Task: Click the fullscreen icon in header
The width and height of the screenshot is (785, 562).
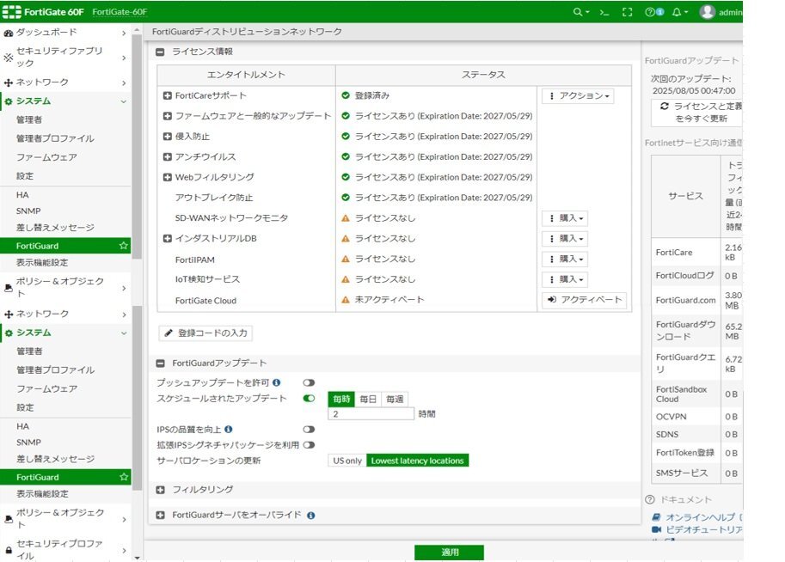Action: coord(627,12)
